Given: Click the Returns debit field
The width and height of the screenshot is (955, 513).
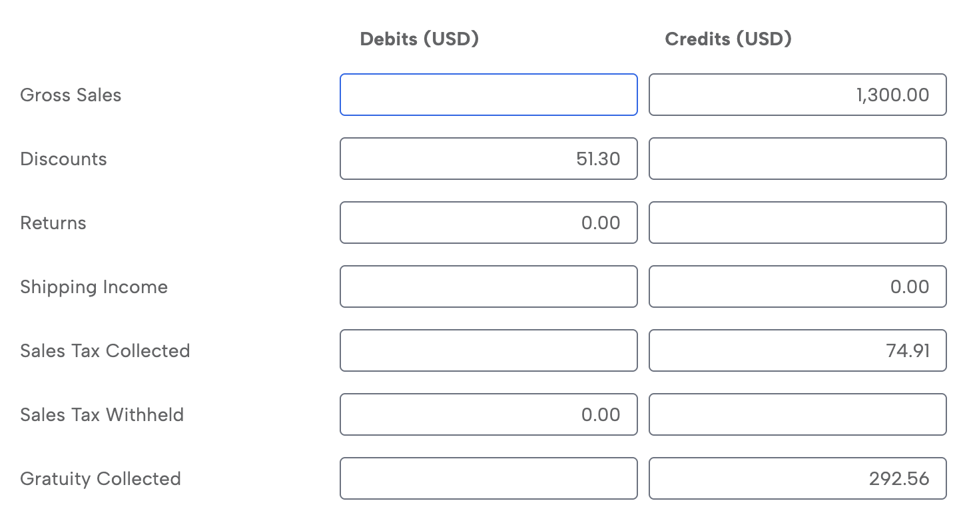Looking at the screenshot, I should coord(488,223).
